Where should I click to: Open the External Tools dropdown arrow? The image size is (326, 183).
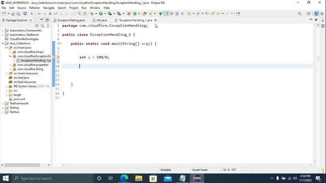(x=123, y=14)
